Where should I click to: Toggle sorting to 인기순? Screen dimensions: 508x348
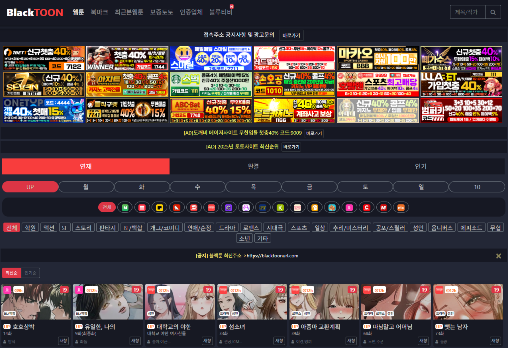click(31, 273)
